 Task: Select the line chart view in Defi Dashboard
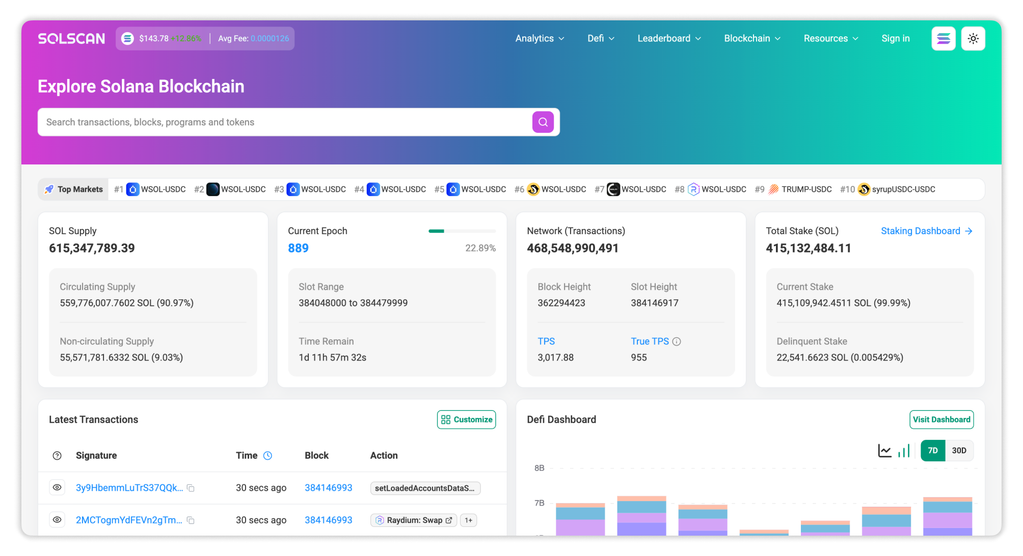pyautogui.click(x=885, y=450)
